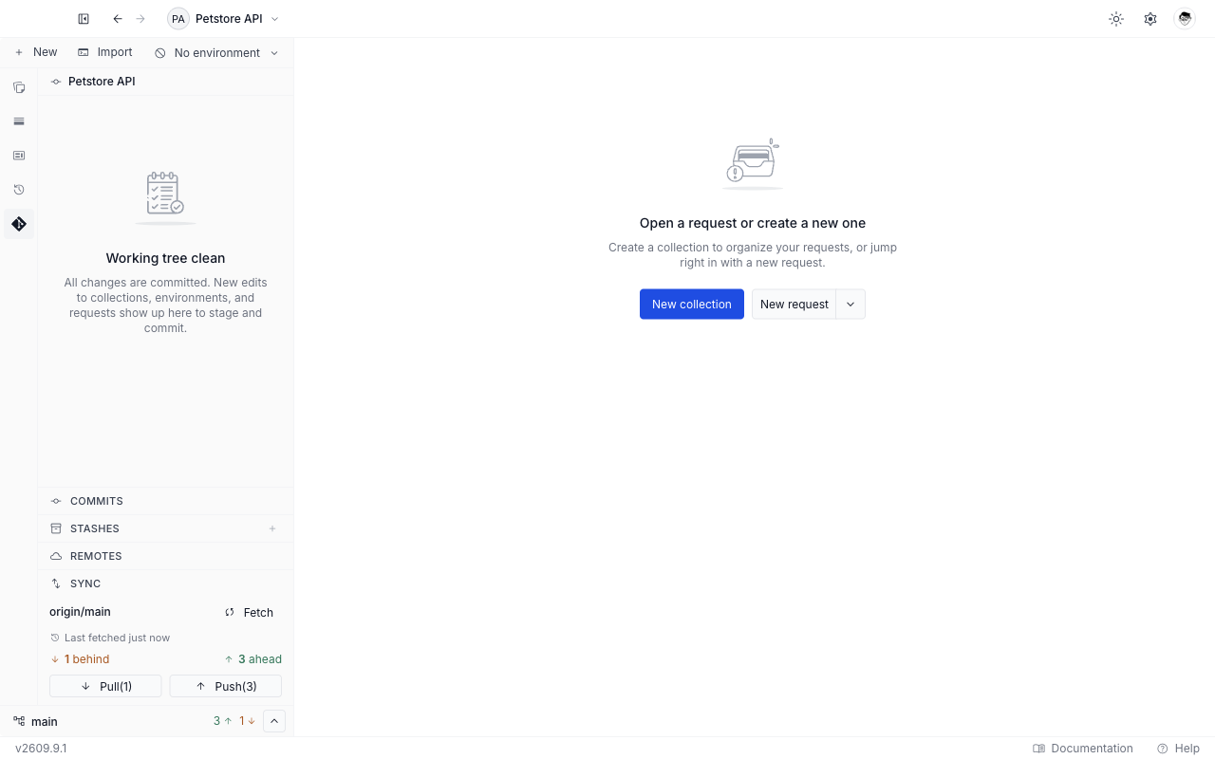
Task: Click the 'Working tree clean' heading
Action: [x=165, y=258]
